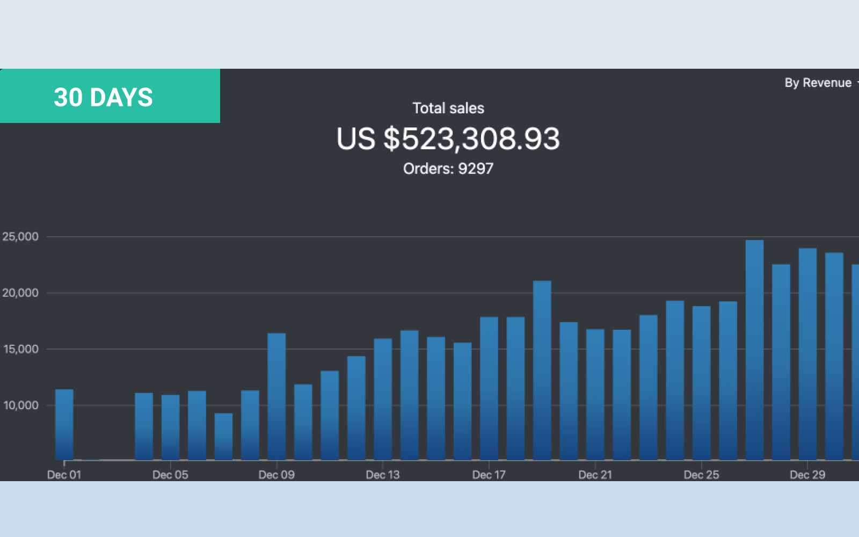This screenshot has width=859, height=537.
Task: Click the bar above Dec 13 label
Action: click(383, 399)
